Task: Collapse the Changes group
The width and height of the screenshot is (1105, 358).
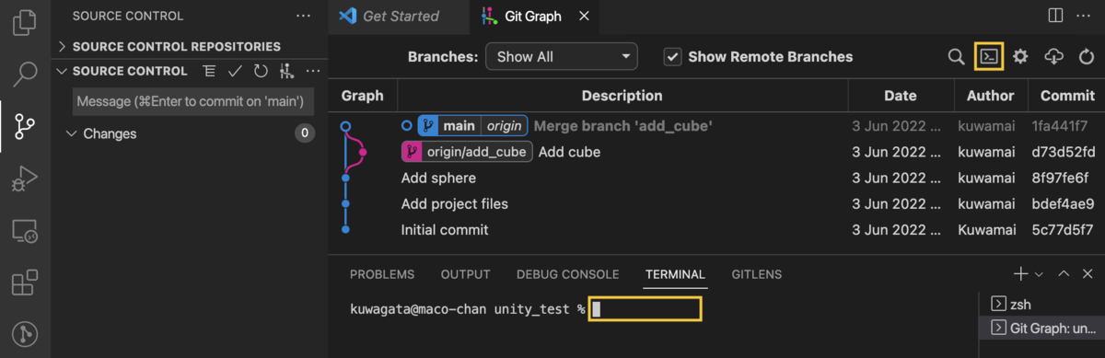Action: pos(102,133)
